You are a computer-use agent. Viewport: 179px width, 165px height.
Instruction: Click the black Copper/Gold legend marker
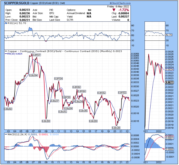[x=6, y=51]
